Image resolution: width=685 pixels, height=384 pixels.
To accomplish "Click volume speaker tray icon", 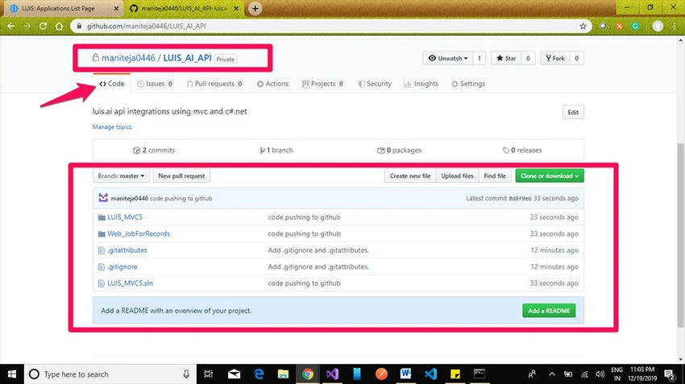I will pyautogui.click(x=600, y=374).
